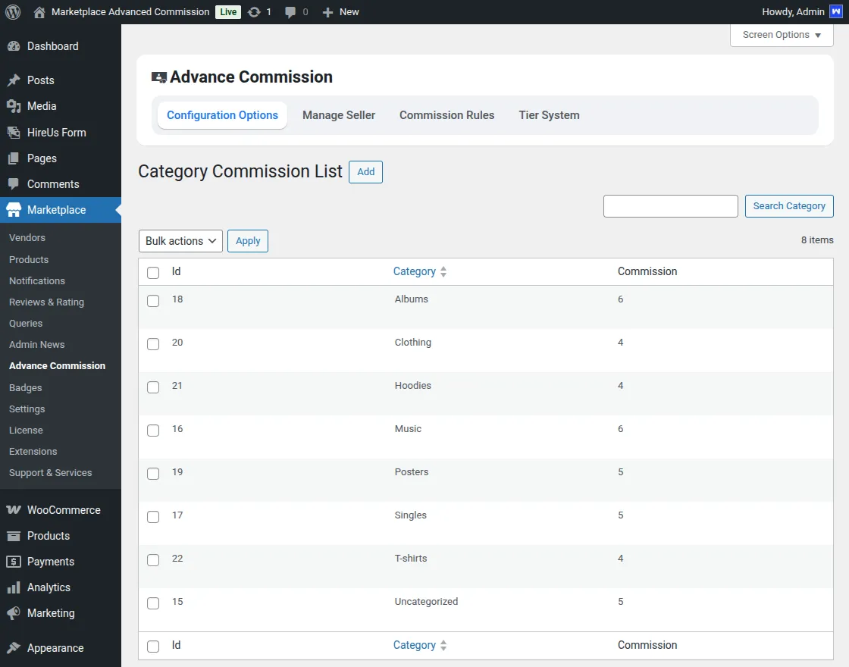849x667 pixels.
Task: Open the updates icon in admin bar
Action: tap(255, 12)
